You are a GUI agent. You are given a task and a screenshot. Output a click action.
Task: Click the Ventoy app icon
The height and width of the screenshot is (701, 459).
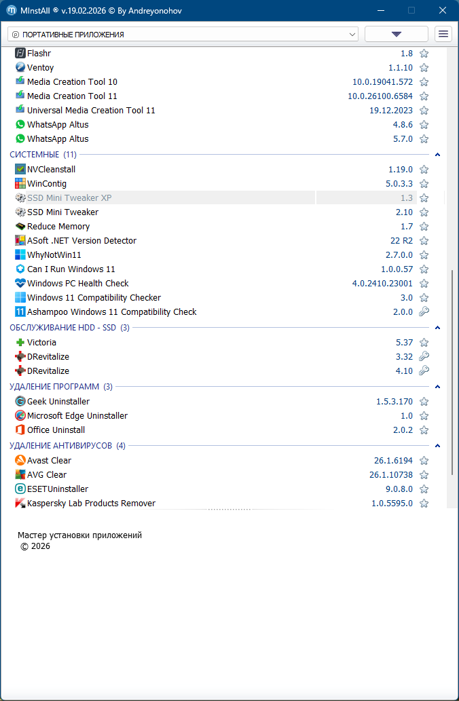(20, 67)
